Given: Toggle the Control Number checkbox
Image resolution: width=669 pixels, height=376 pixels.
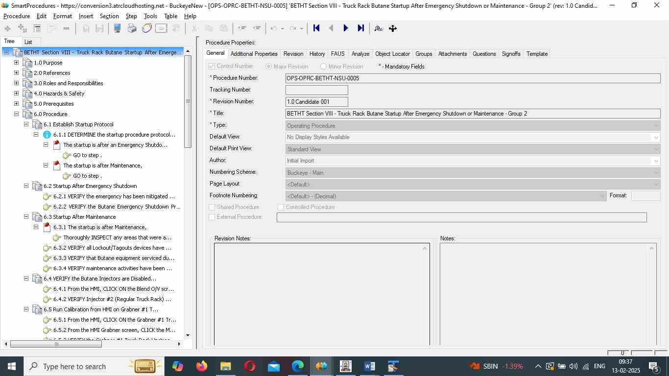Looking at the screenshot, I should coord(212,66).
